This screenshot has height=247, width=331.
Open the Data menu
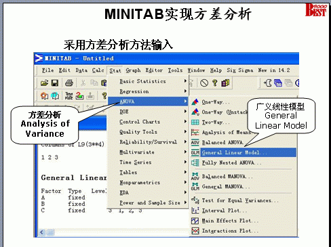pos(81,70)
